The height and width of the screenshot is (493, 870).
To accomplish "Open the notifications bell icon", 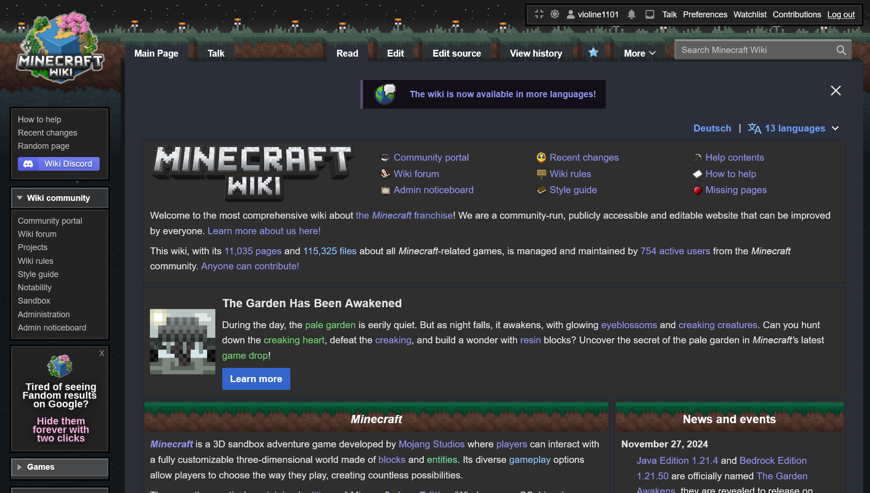I will pos(631,14).
